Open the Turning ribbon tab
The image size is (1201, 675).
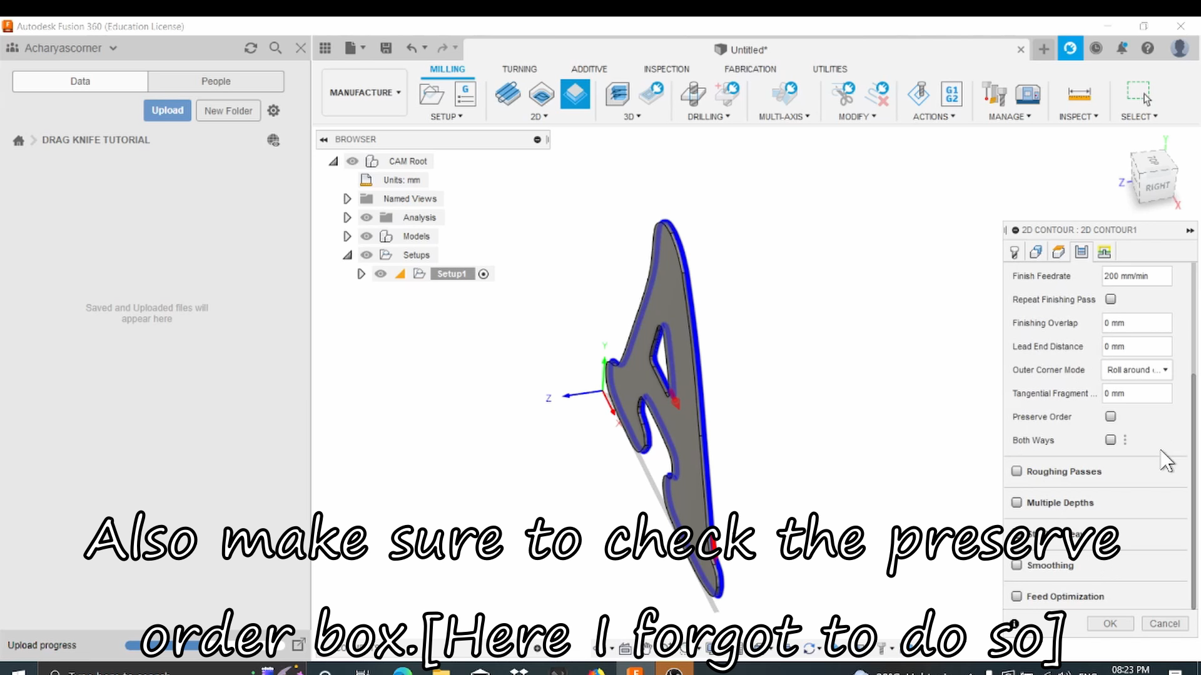519,69
